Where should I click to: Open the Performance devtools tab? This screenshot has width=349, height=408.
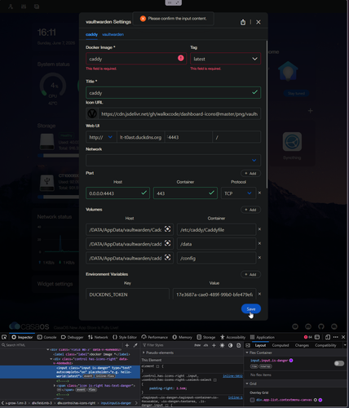[x=154, y=337]
